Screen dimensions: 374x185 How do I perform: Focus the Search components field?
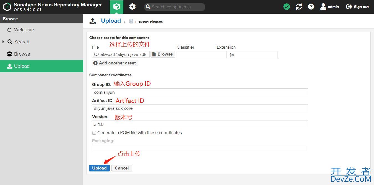(x=175, y=7)
